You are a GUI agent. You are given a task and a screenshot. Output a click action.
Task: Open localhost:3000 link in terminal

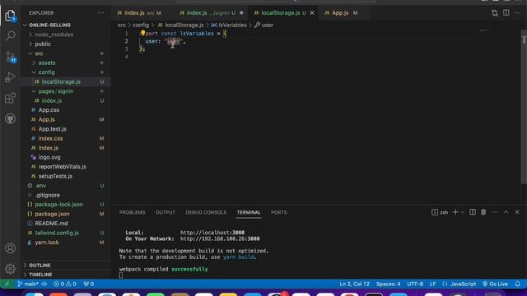[x=212, y=233]
